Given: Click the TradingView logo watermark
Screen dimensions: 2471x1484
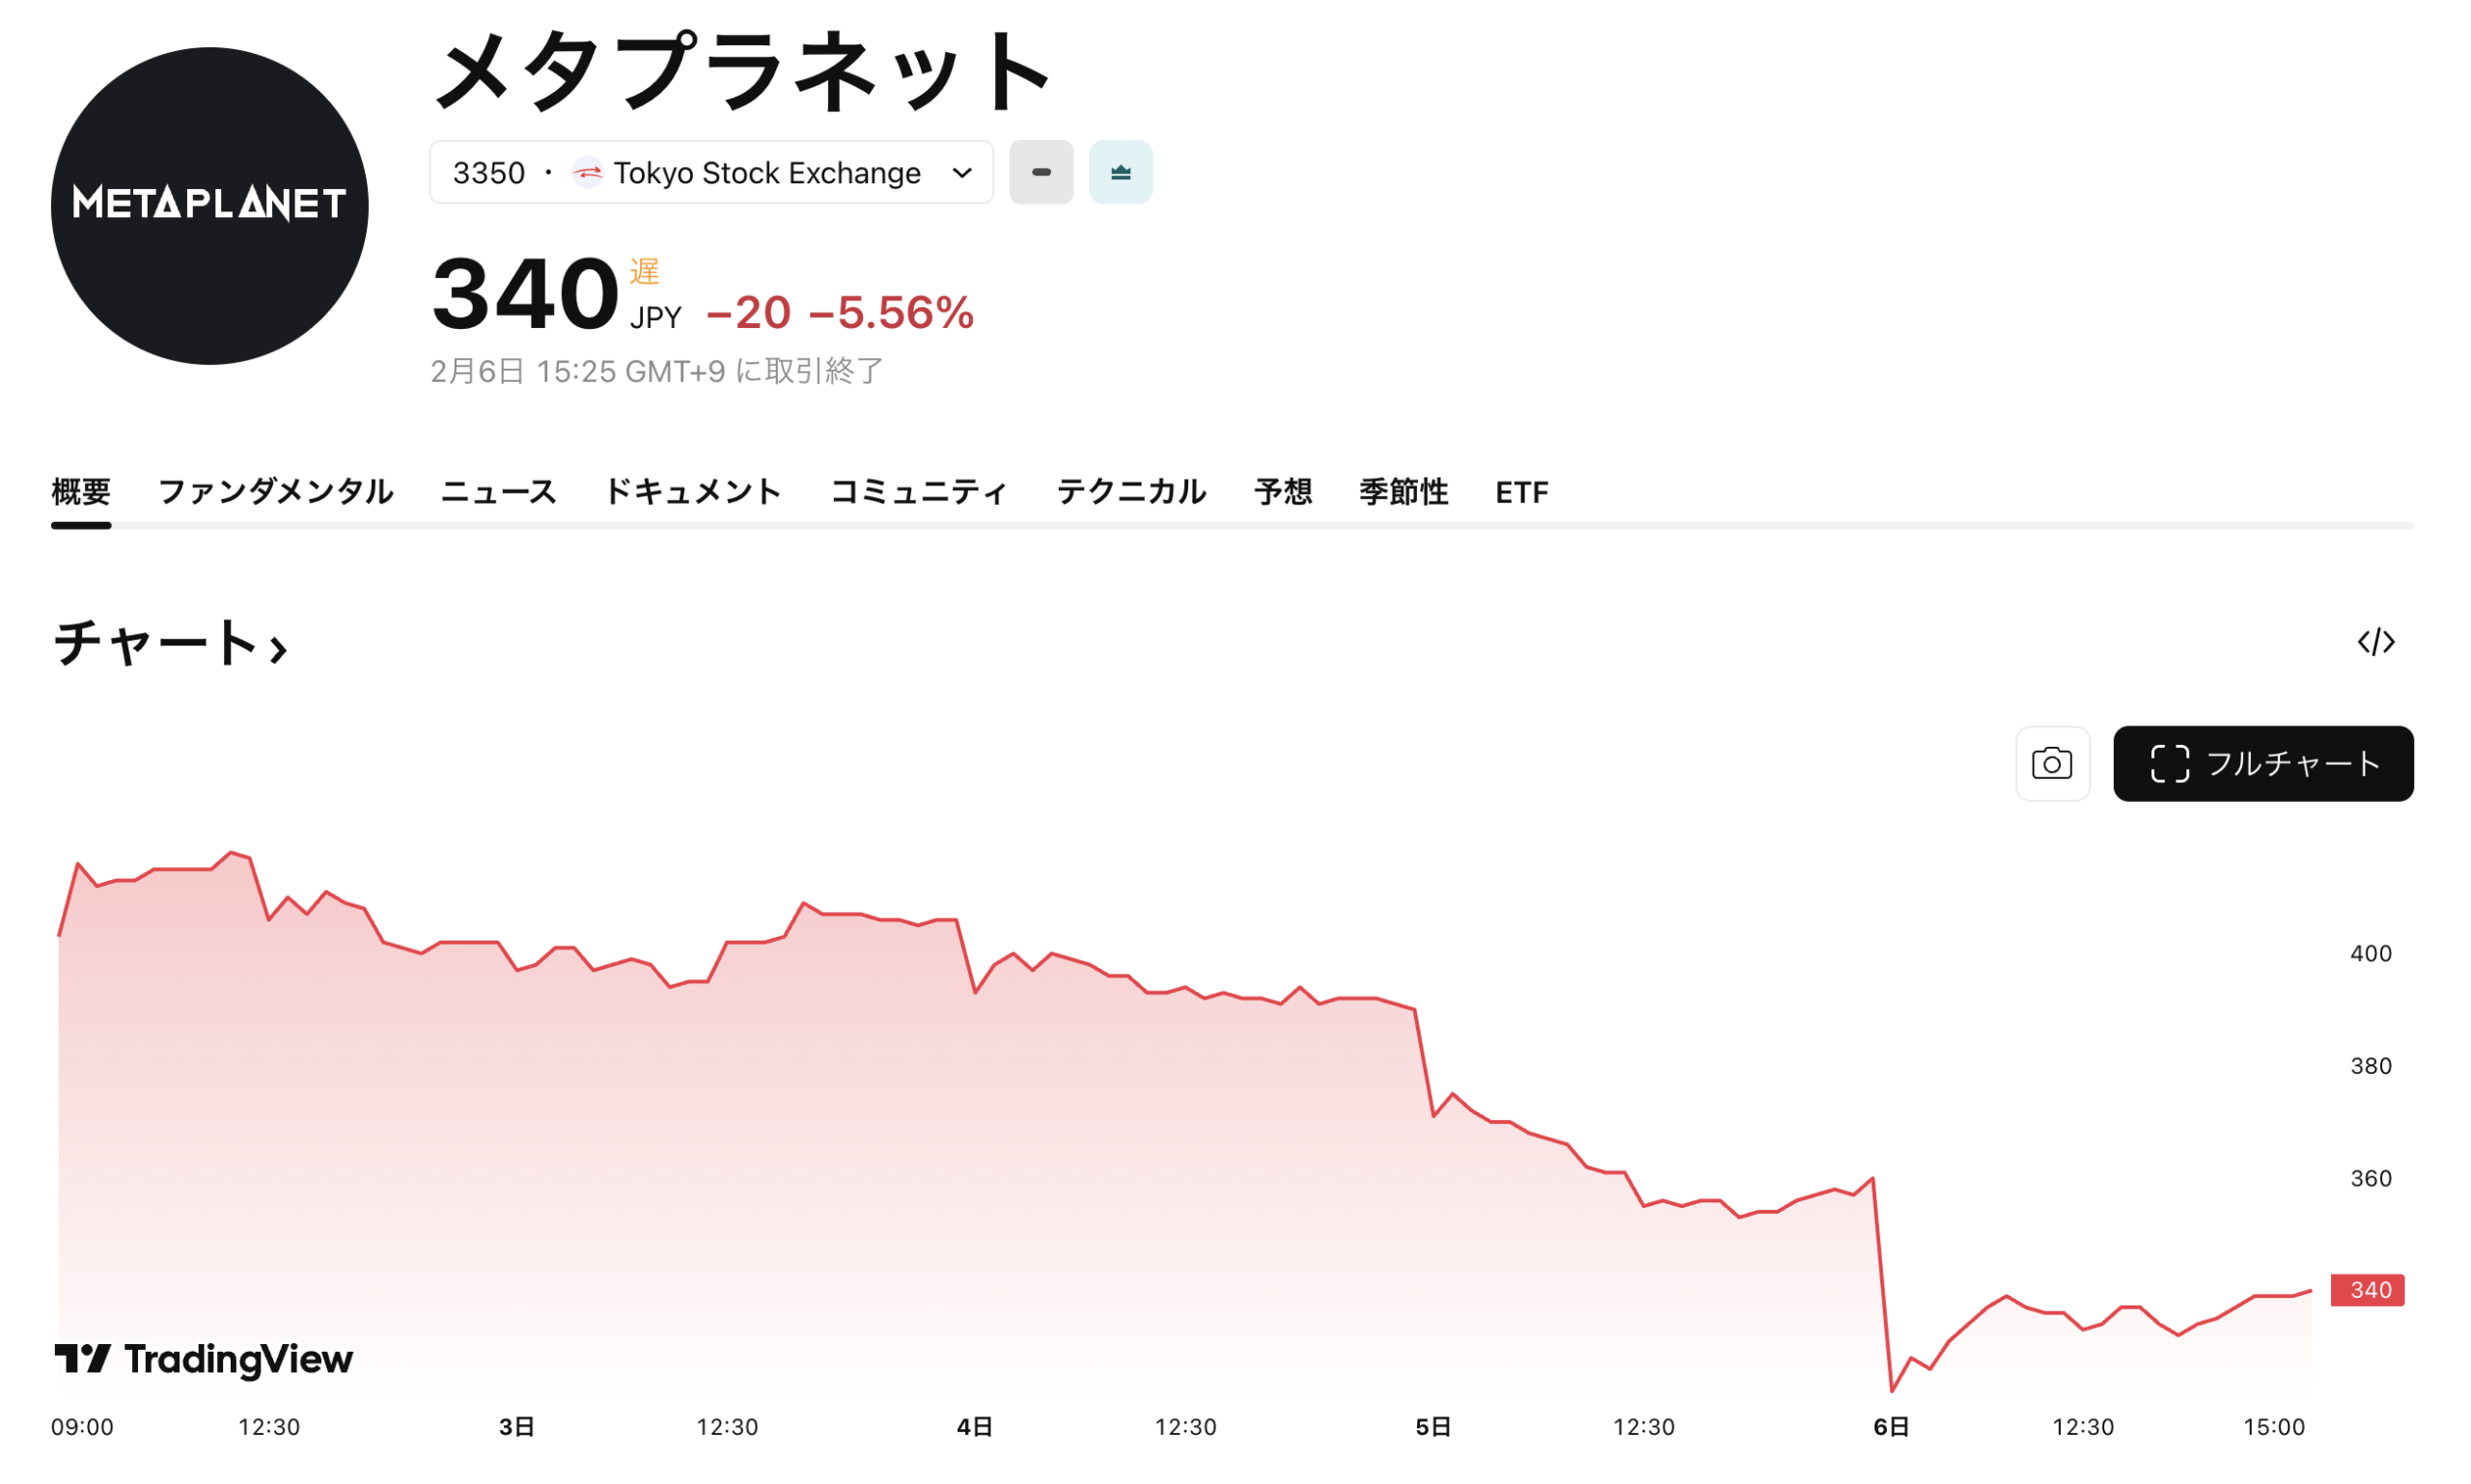Looking at the screenshot, I should coord(204,1359).
